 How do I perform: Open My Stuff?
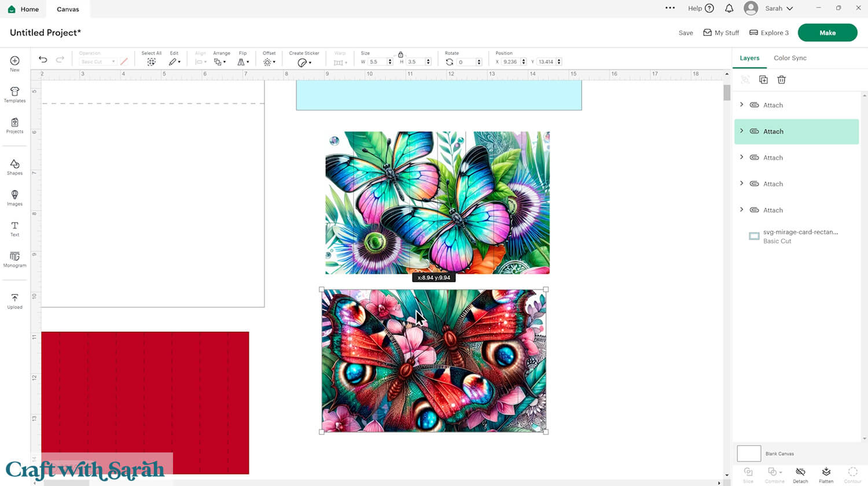(x=721, y=33)
